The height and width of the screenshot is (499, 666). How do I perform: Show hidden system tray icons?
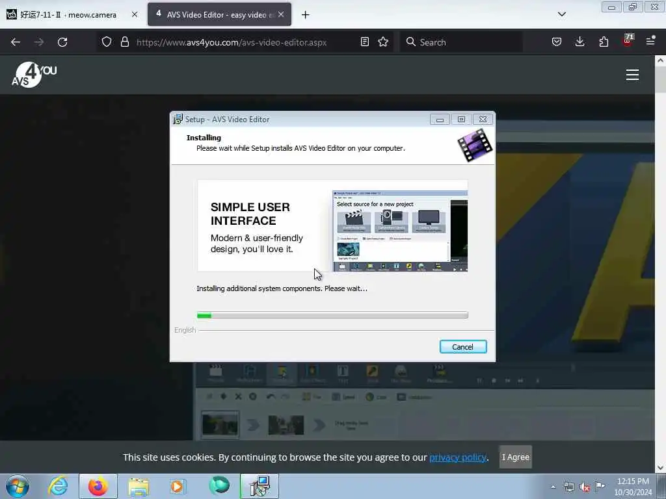(x=553, y=487)
